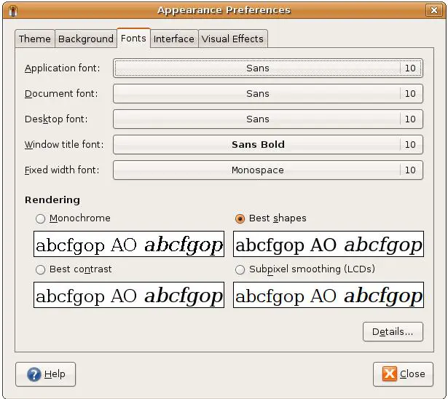
Task: Click the Rendering section heading
Action: (52, 200)
